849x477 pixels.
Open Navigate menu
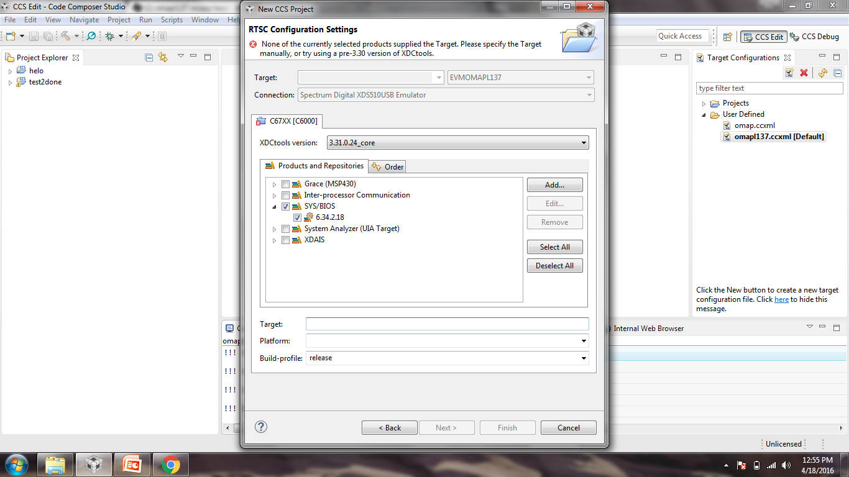click(84, 20)
